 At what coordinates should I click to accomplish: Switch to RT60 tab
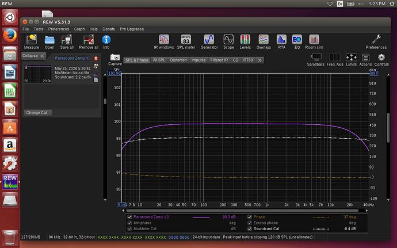[x=248, y=60]
